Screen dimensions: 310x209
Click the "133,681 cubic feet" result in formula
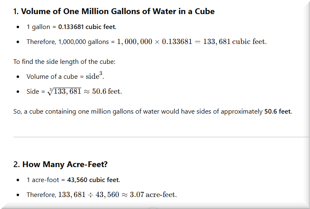pos(234,42)
